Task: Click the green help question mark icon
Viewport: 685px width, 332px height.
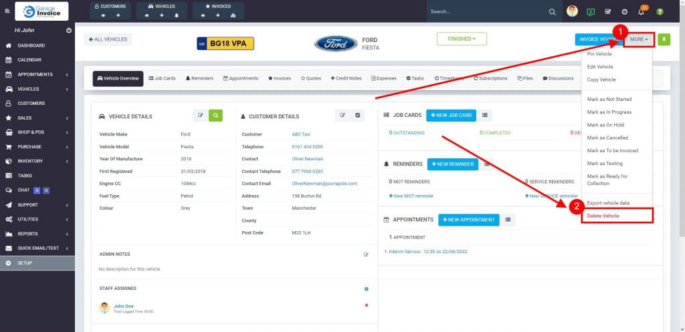Action: point(660,12)
